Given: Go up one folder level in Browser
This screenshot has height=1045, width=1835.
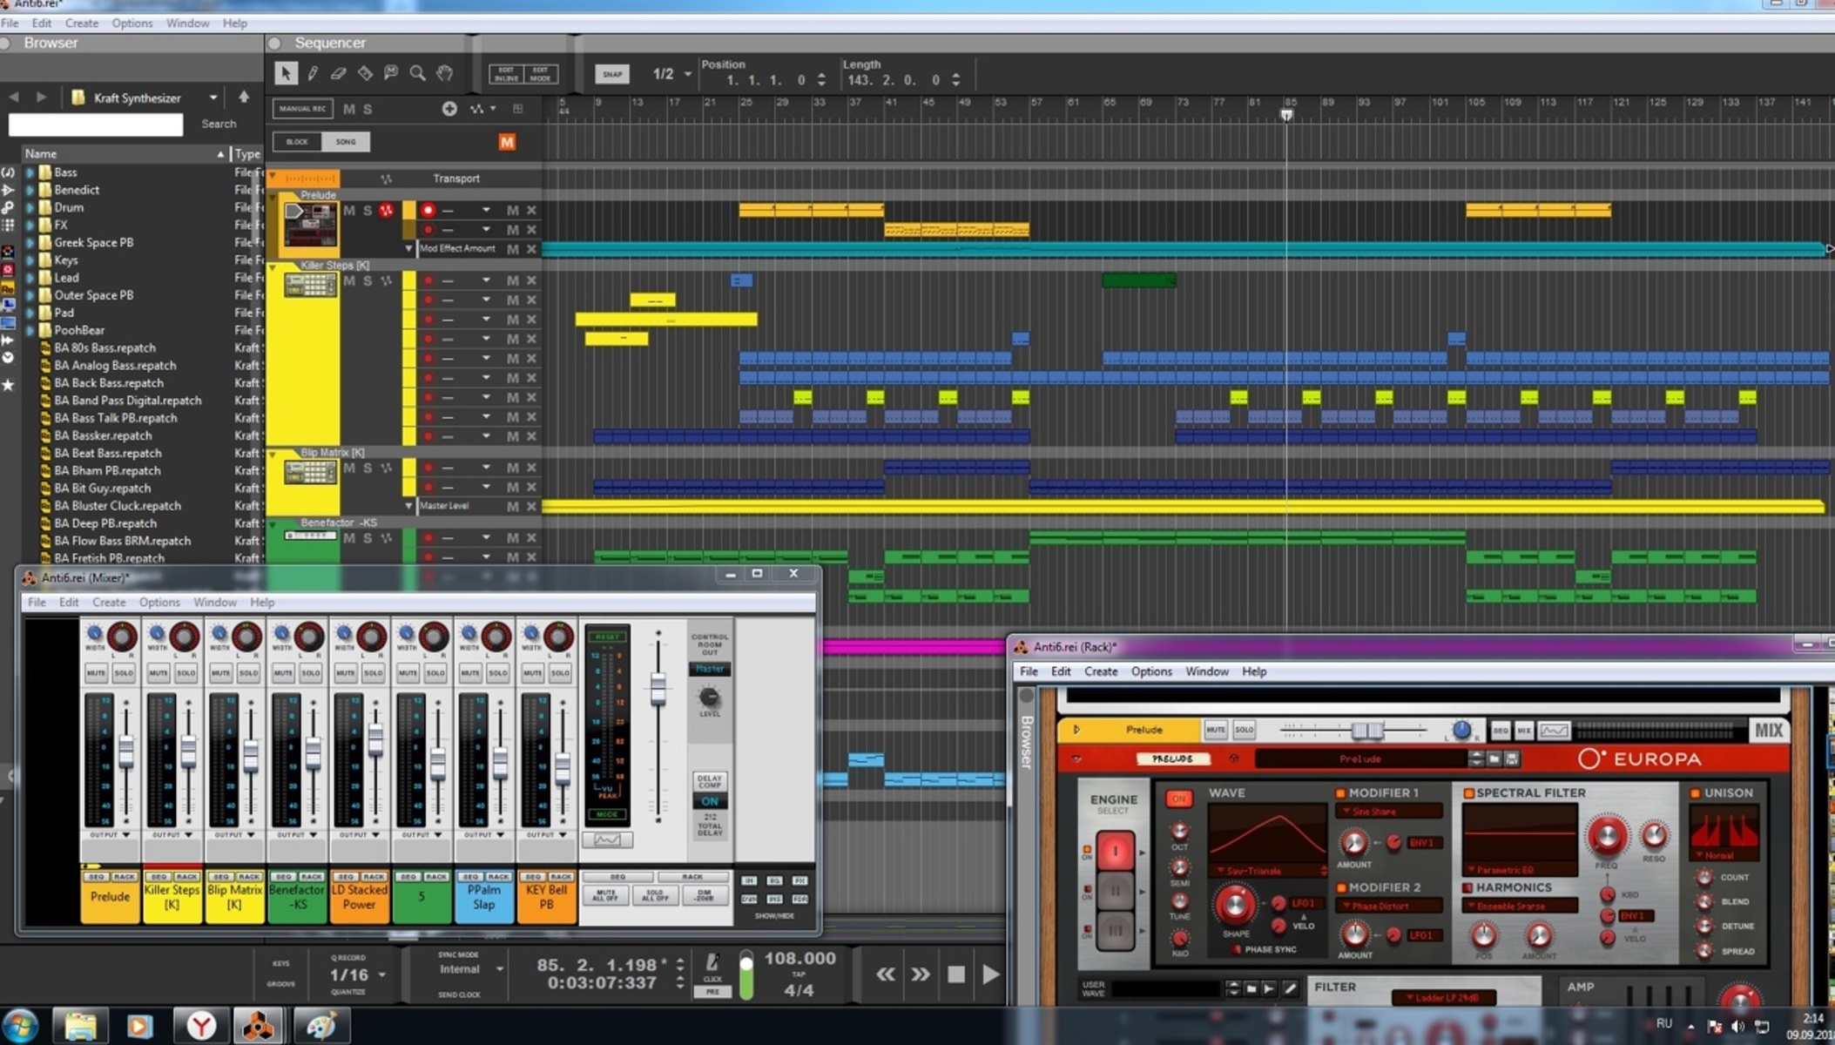Looking at the screenshot, I should tap(244, 97).
